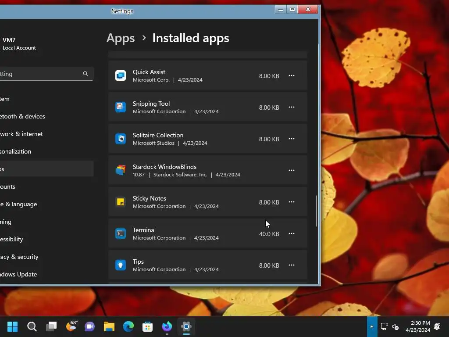Click the Settings gear on the taskbar
The image size is (449, 337).
pos(186,326)
